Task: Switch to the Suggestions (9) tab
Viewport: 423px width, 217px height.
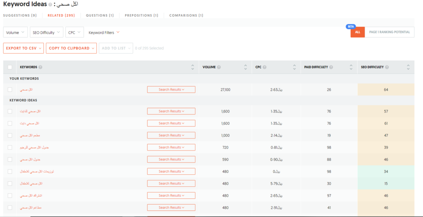Action: [x=20, y=15]
